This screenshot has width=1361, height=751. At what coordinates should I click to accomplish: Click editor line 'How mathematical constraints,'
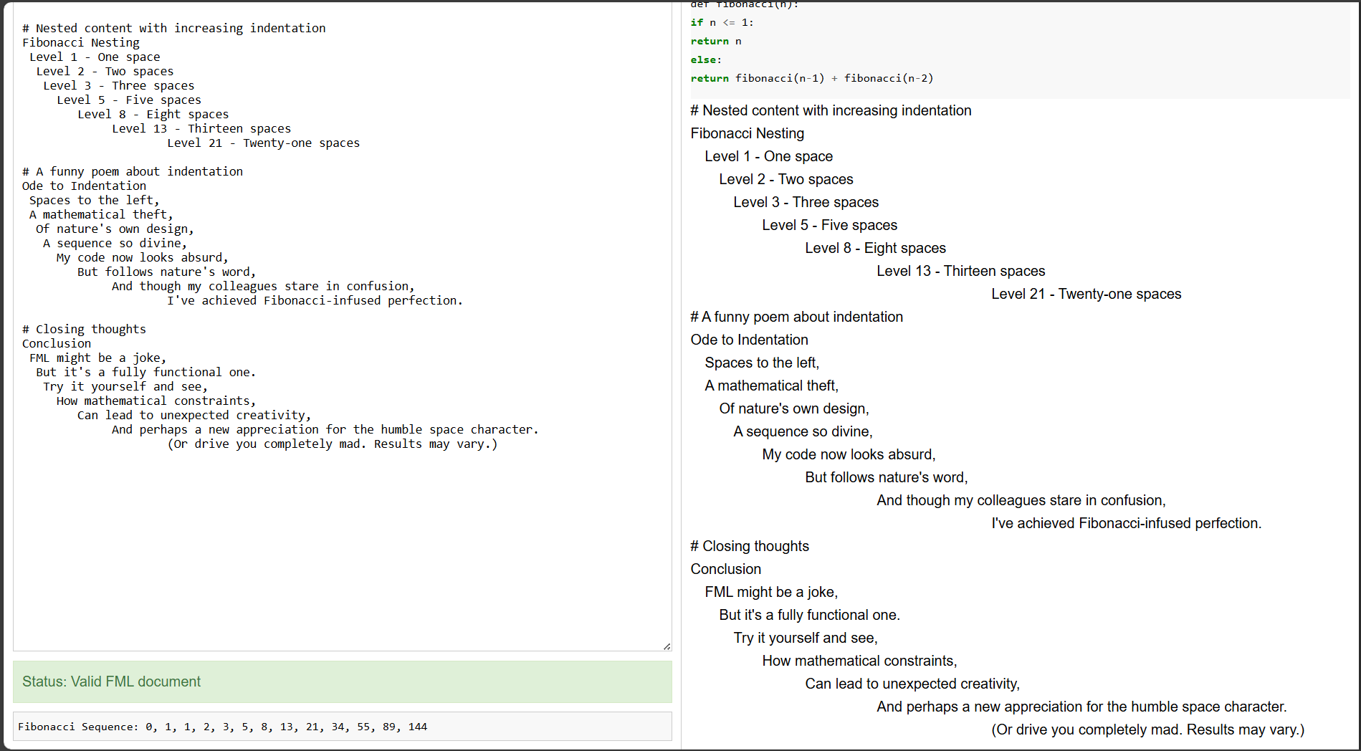tap(156, 401)
